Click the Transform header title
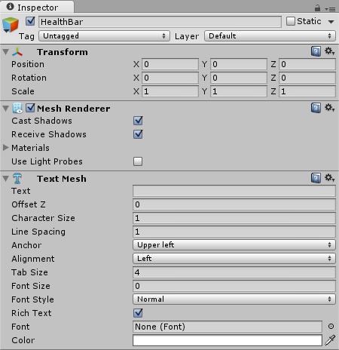Viewport: 339px width, 350px height. point(63,52)
